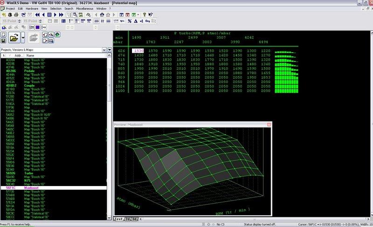373x227 pixels.
Task: Switch to the Text view tab
Action: coord(118,219)
